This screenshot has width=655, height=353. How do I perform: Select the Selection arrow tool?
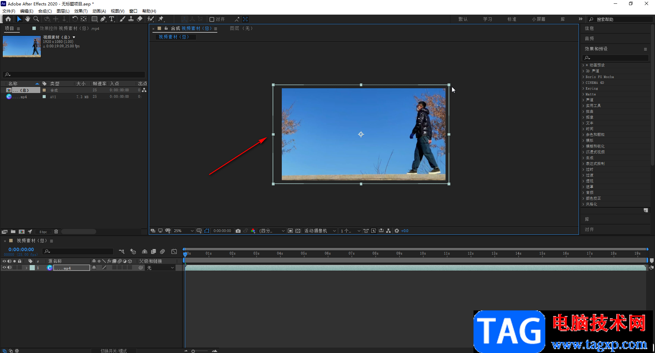(x=19, y=19)
